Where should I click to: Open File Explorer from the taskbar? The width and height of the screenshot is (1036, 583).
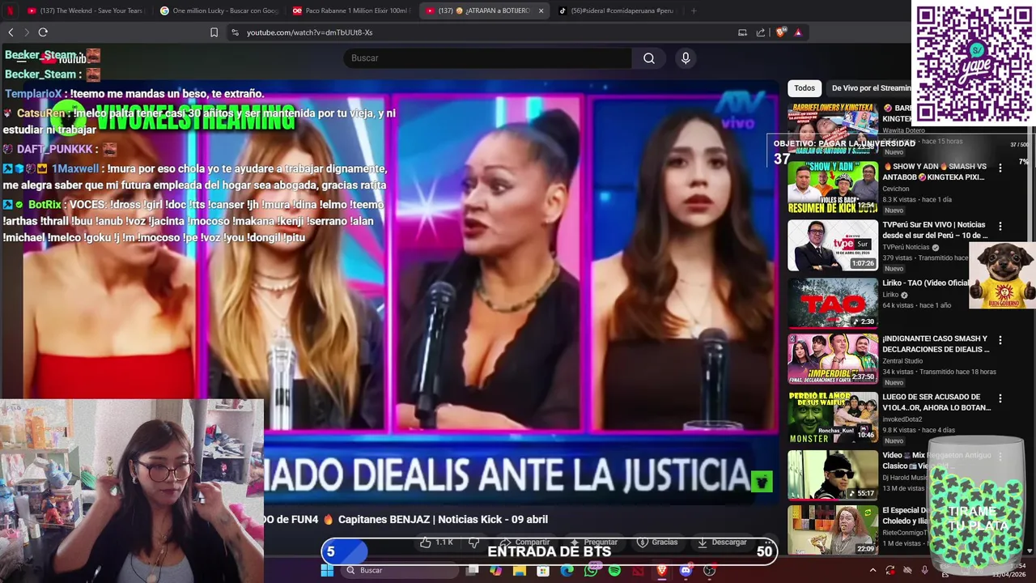[x=520, y=570]
